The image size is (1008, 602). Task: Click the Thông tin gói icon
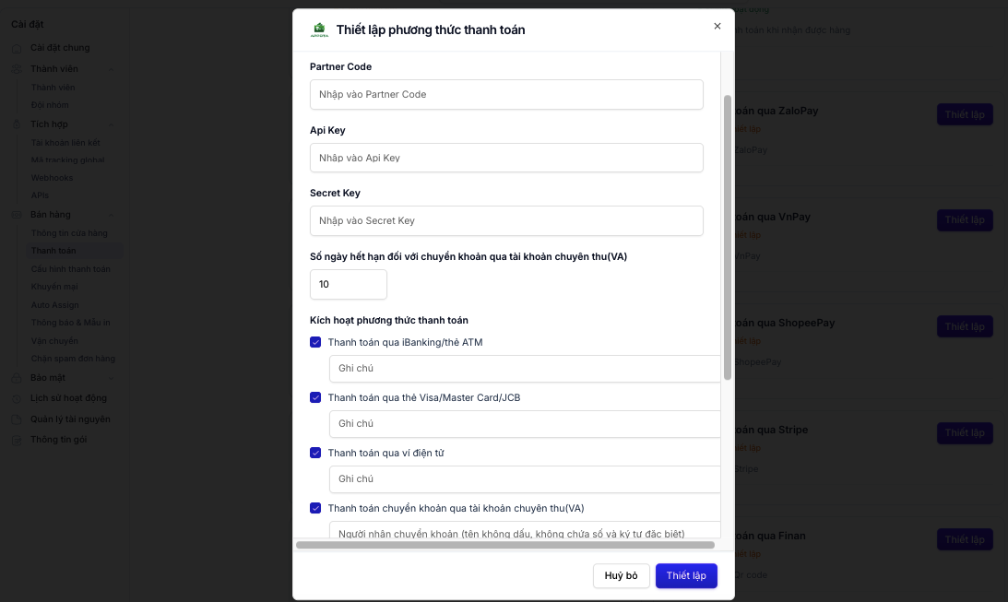coord(17,440)
